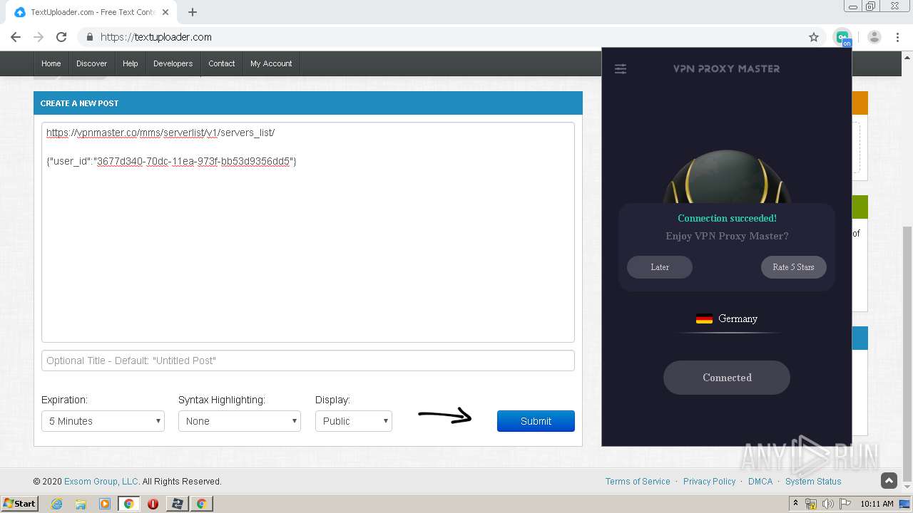
Task: Open the Developers menu item
Action: point(173,63)
